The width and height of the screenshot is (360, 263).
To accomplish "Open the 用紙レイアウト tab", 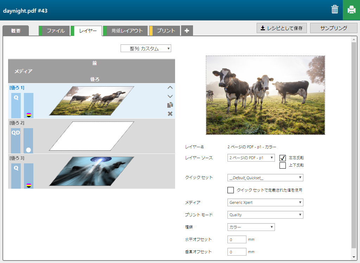I will pos(126,31).
